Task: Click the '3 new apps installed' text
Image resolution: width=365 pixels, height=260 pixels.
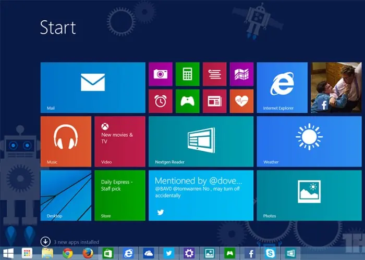Action: 76,242
